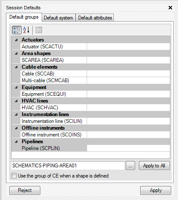This screenshot has width=178, height=200.
Task: Collapse the Cable elements category
Action: [x=17, y=67]
